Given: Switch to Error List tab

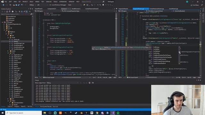Looking at the screenshot, I should 55,107.
